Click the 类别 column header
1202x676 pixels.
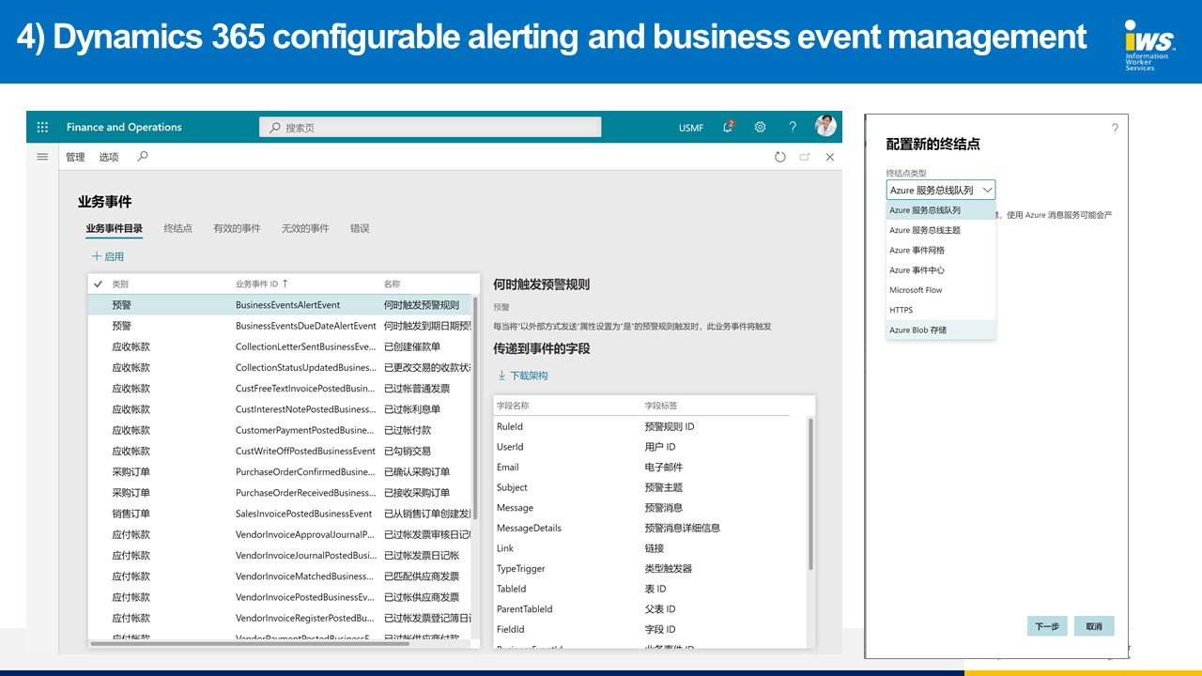[x=120, y=284]
